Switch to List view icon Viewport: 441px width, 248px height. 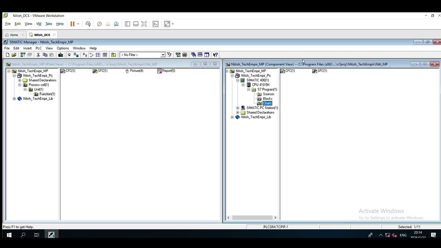98,55
